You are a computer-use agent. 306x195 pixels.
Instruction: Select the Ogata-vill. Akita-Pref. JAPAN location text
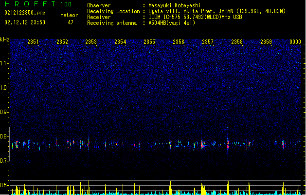click(217, 11)
